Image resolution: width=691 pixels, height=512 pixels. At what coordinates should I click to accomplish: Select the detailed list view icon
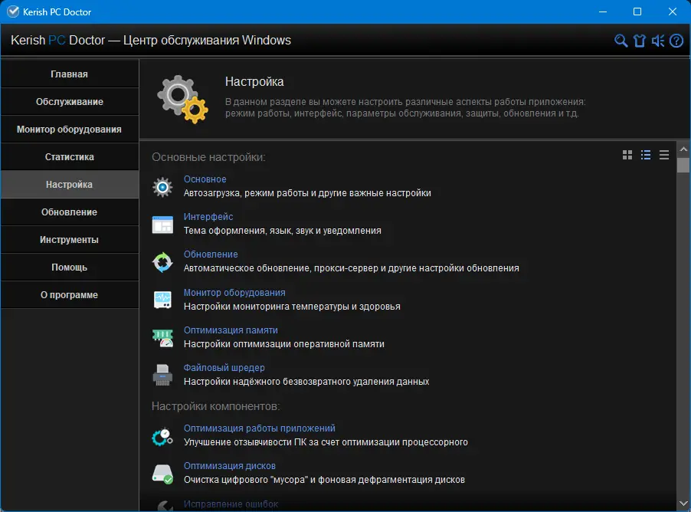[646, 155]
